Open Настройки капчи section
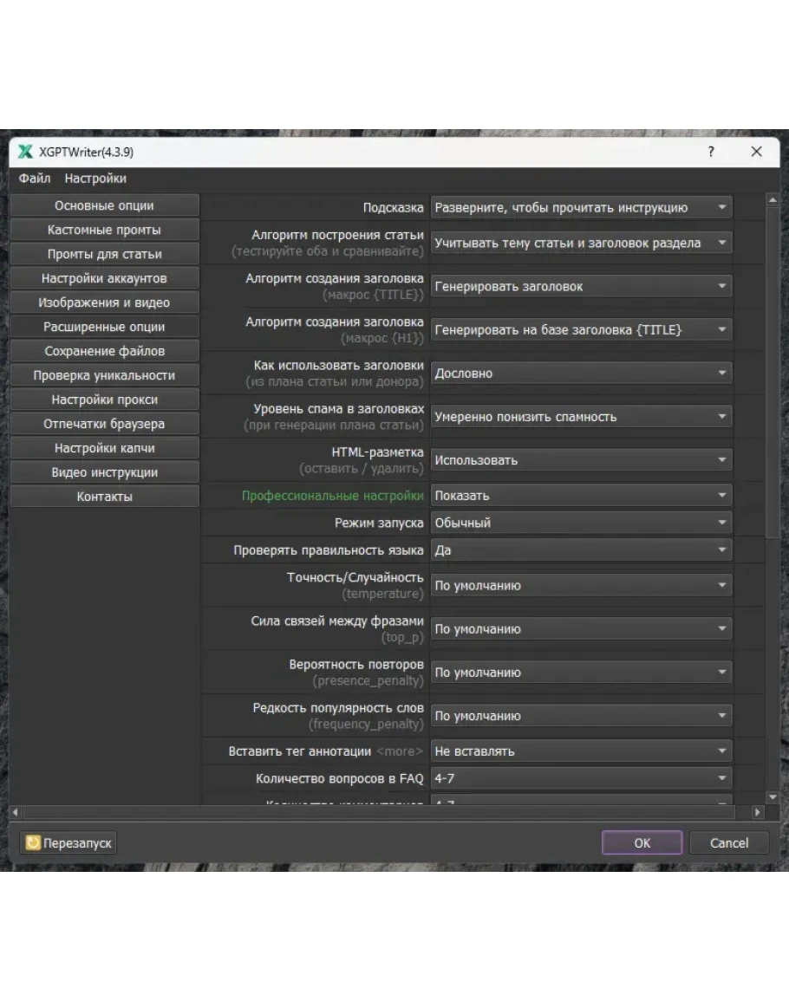The width and height of the screenshot is (789, 1001). pyautogui.click(x=104, y=448)
